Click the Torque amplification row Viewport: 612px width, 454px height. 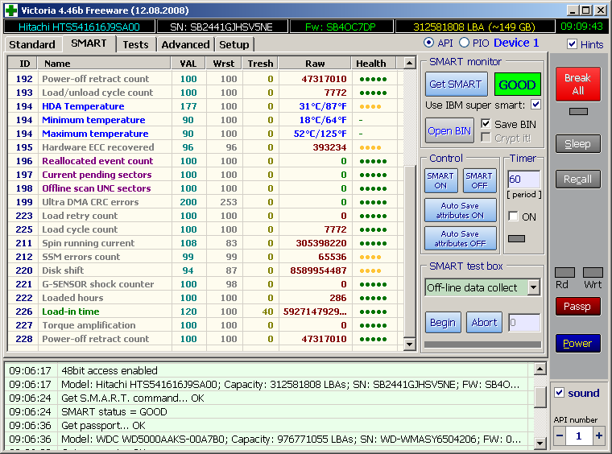tap(205, 325)
